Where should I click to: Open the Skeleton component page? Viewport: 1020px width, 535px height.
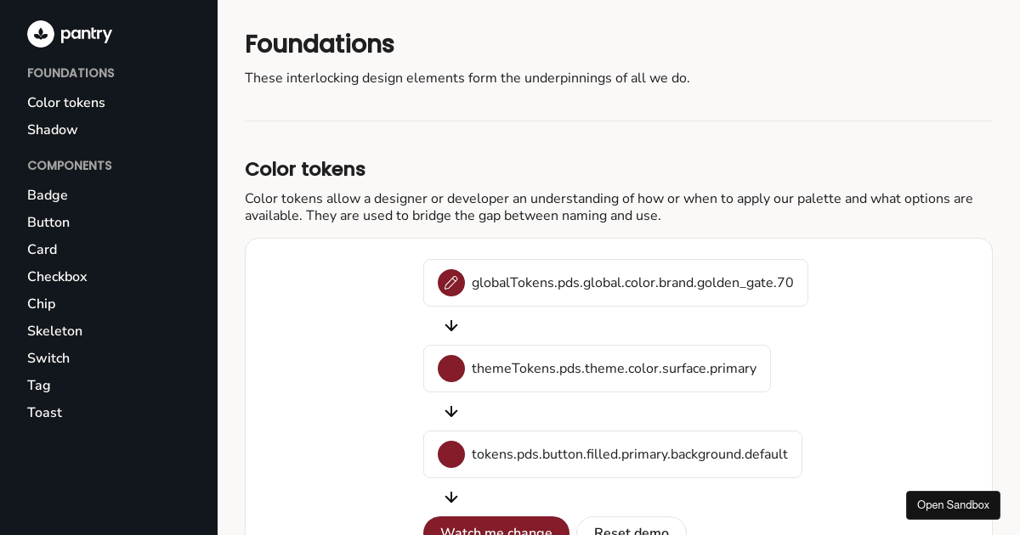click(54, 331)
